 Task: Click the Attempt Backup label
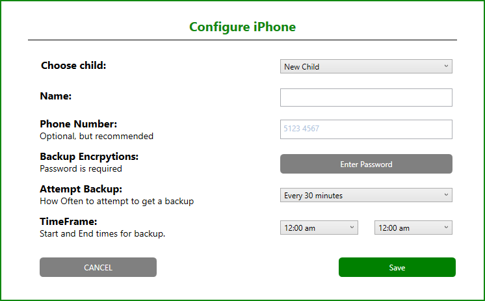(x=81, y=189)
